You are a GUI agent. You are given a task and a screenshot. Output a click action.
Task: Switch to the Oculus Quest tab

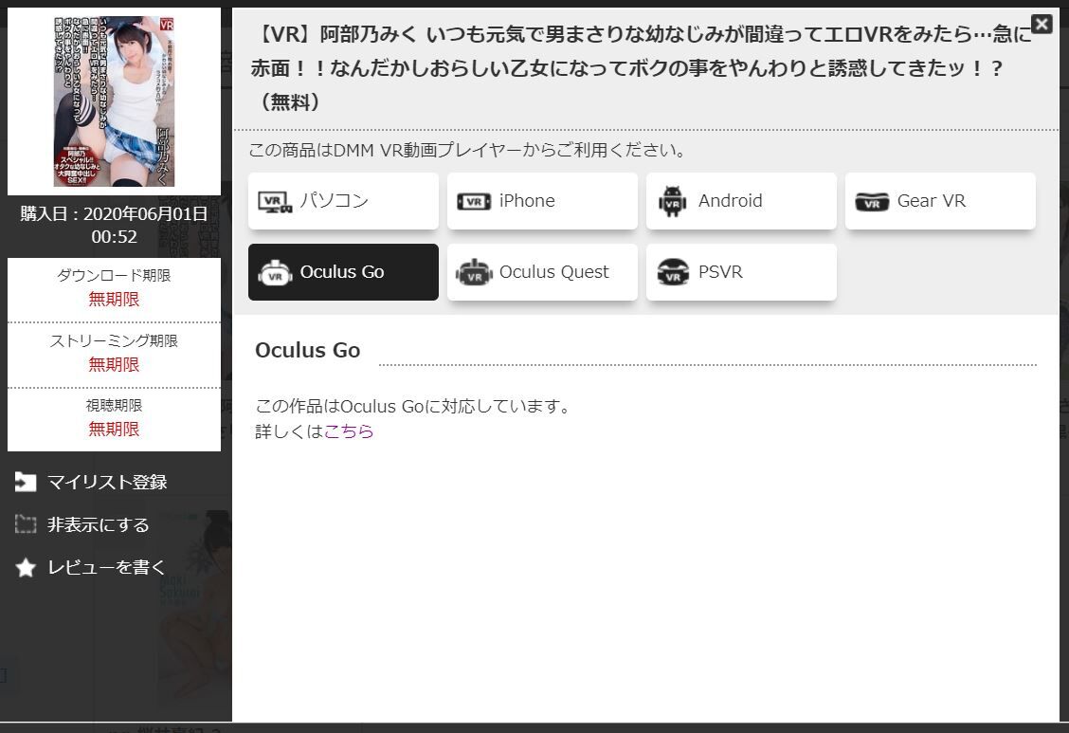(542, 272)
